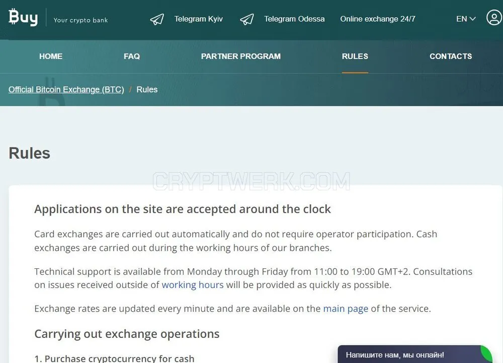This screenshot has height=363, width=503.
Task: Open the CONTACTS menu item
Action: click(x=451, y=56)
